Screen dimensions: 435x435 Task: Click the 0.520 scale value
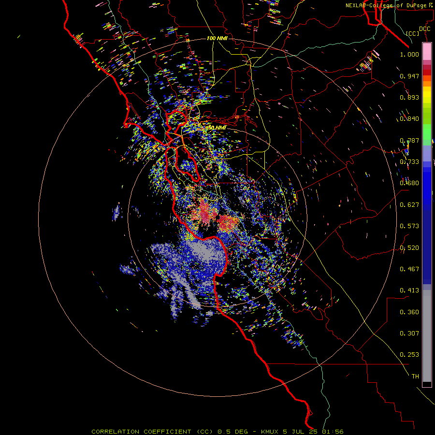pos(409,248)
